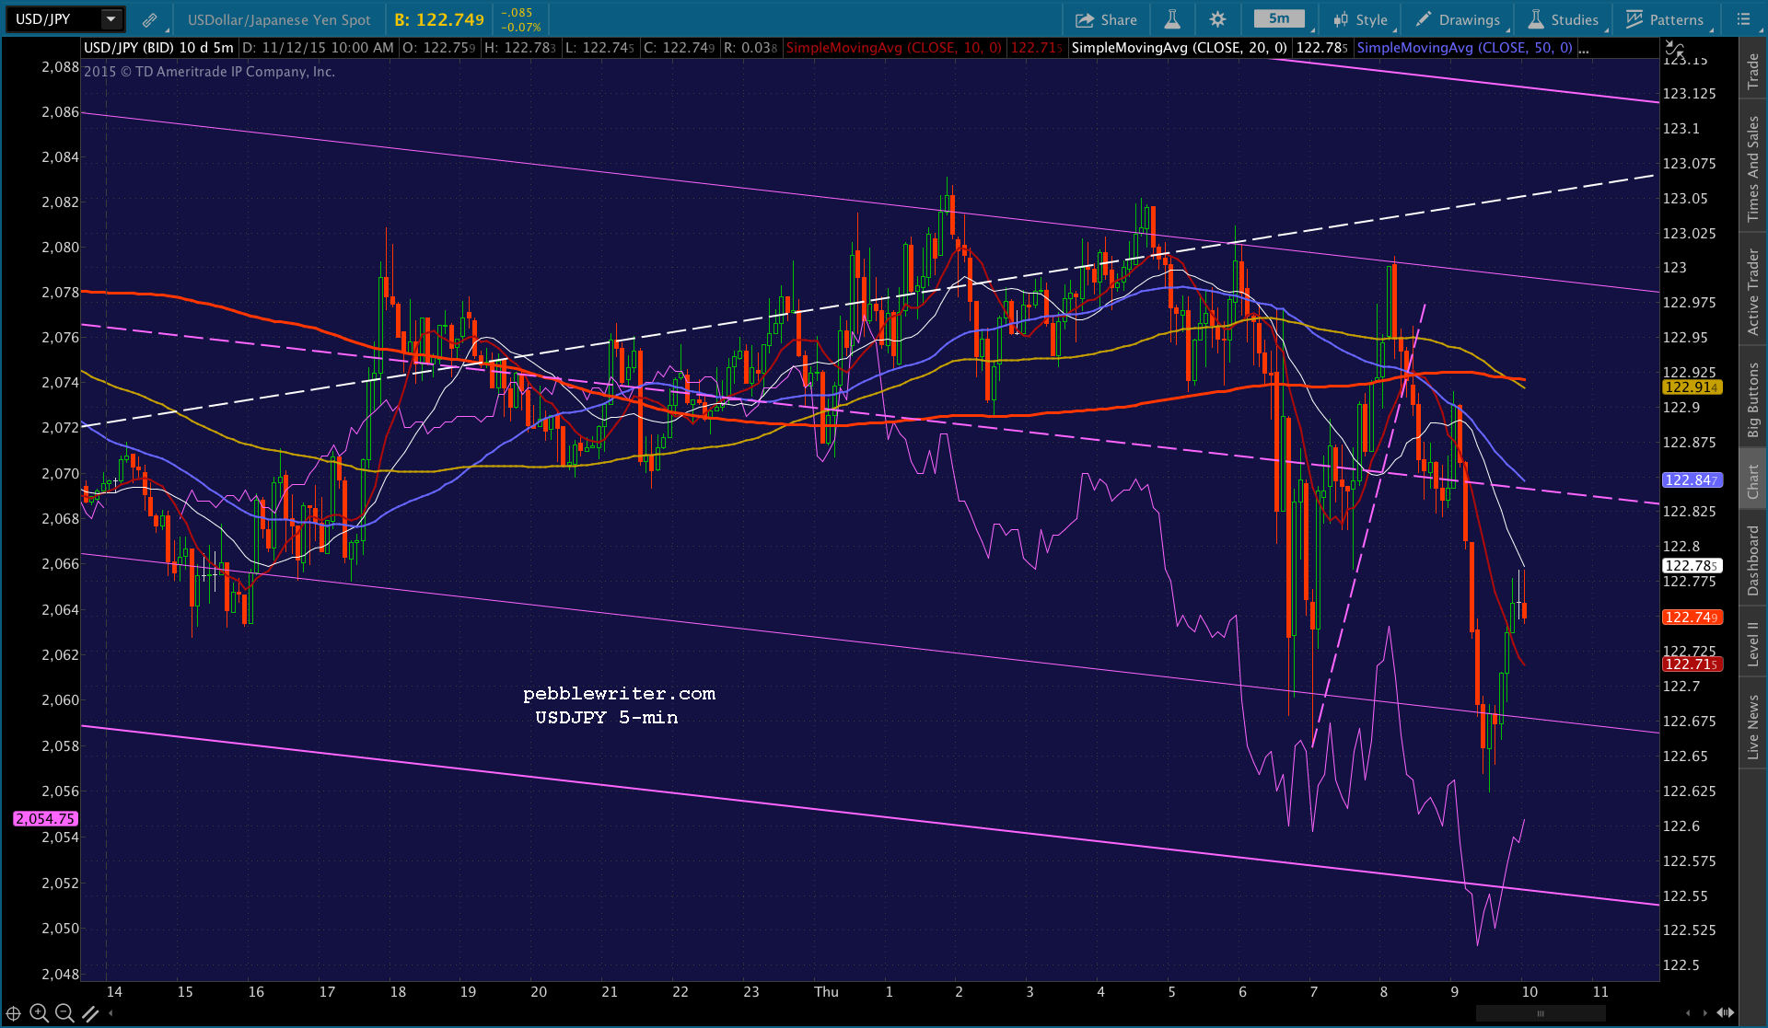
Task: Click the expand/compress time axis arrows icon
Action: [x=1726, y=1012]
